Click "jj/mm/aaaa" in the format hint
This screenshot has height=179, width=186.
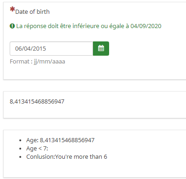pyautogui.click(x=49, y=62)
